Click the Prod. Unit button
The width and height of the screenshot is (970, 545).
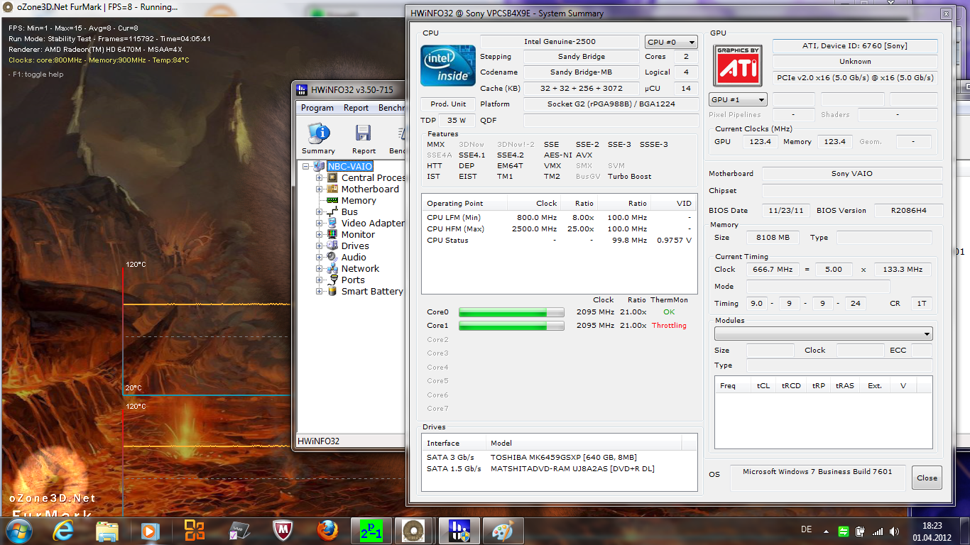pyautogui.click(x=448, y=104)
